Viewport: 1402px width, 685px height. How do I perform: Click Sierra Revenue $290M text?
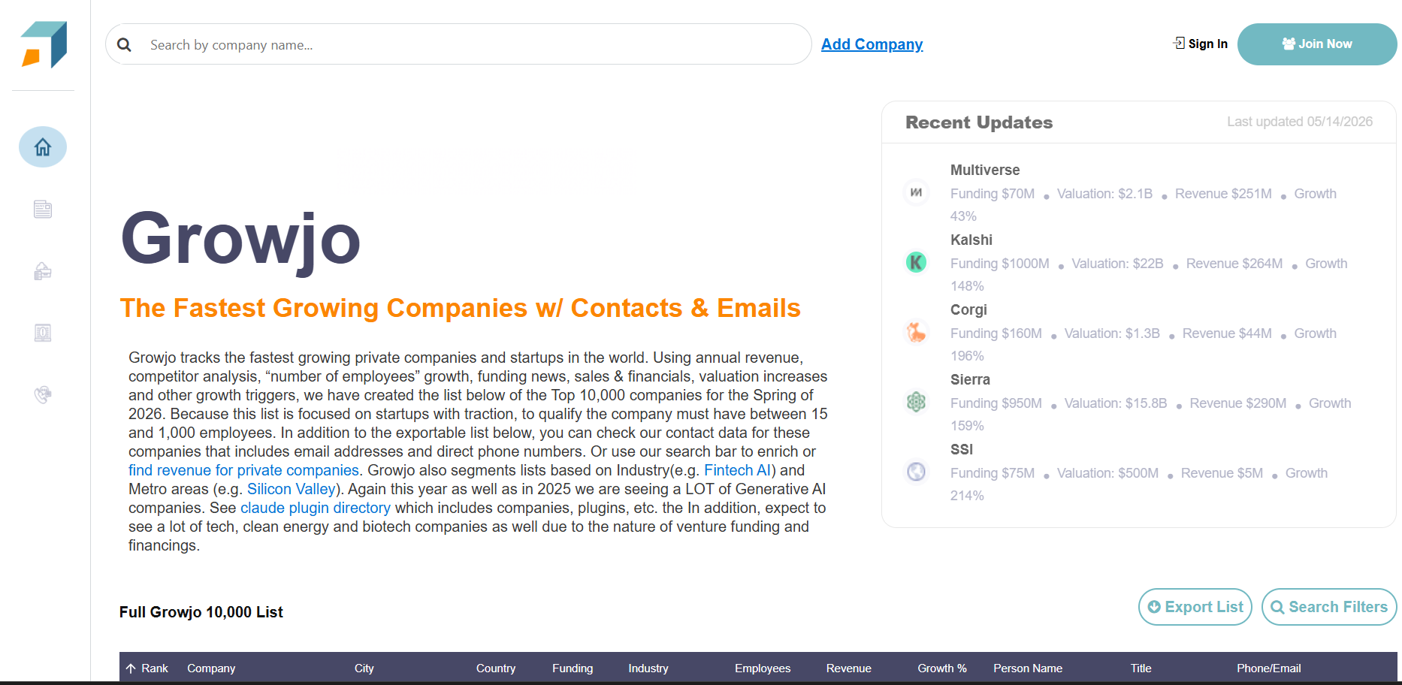tap(1238, 403)
